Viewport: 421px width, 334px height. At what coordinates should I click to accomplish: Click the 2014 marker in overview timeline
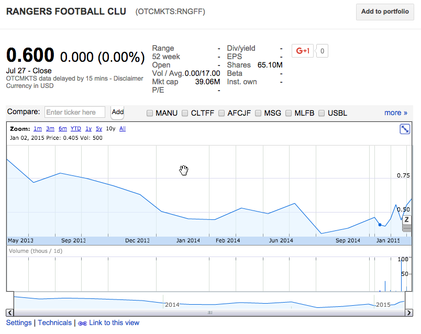tap(172, 305)
